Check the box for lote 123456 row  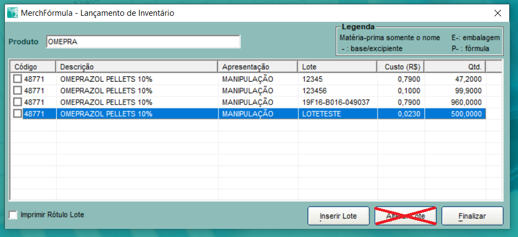pos(18,90)
